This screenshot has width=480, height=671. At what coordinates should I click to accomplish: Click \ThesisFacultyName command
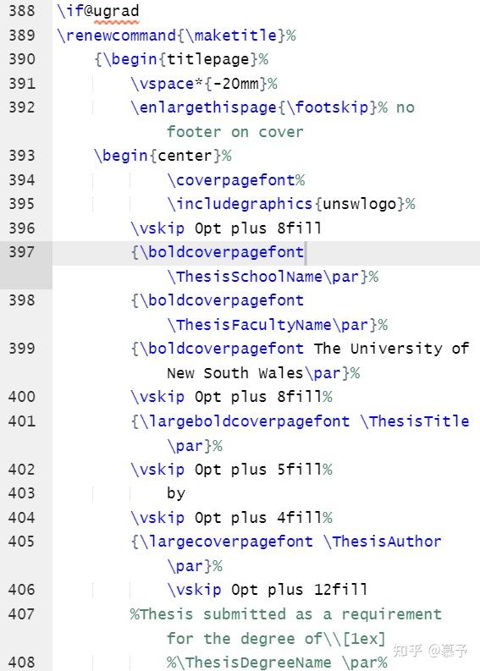coord(249,325)
